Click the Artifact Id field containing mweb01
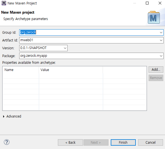This screenshot has height=149, width=165. 91,40
